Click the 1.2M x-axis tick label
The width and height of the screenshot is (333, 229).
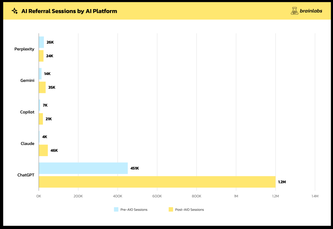[x=275, y=196]
